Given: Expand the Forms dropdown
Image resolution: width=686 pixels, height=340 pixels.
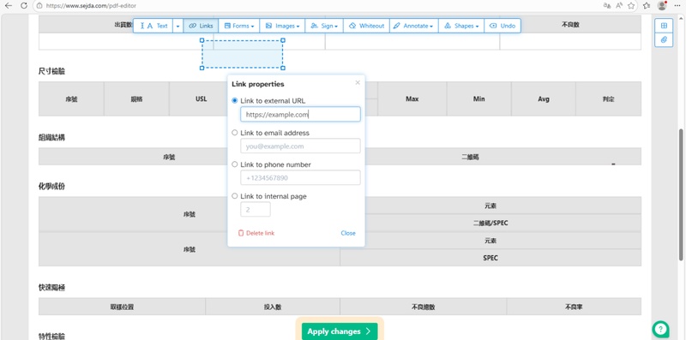Looking at the screenshot, I should coord(239,26).
